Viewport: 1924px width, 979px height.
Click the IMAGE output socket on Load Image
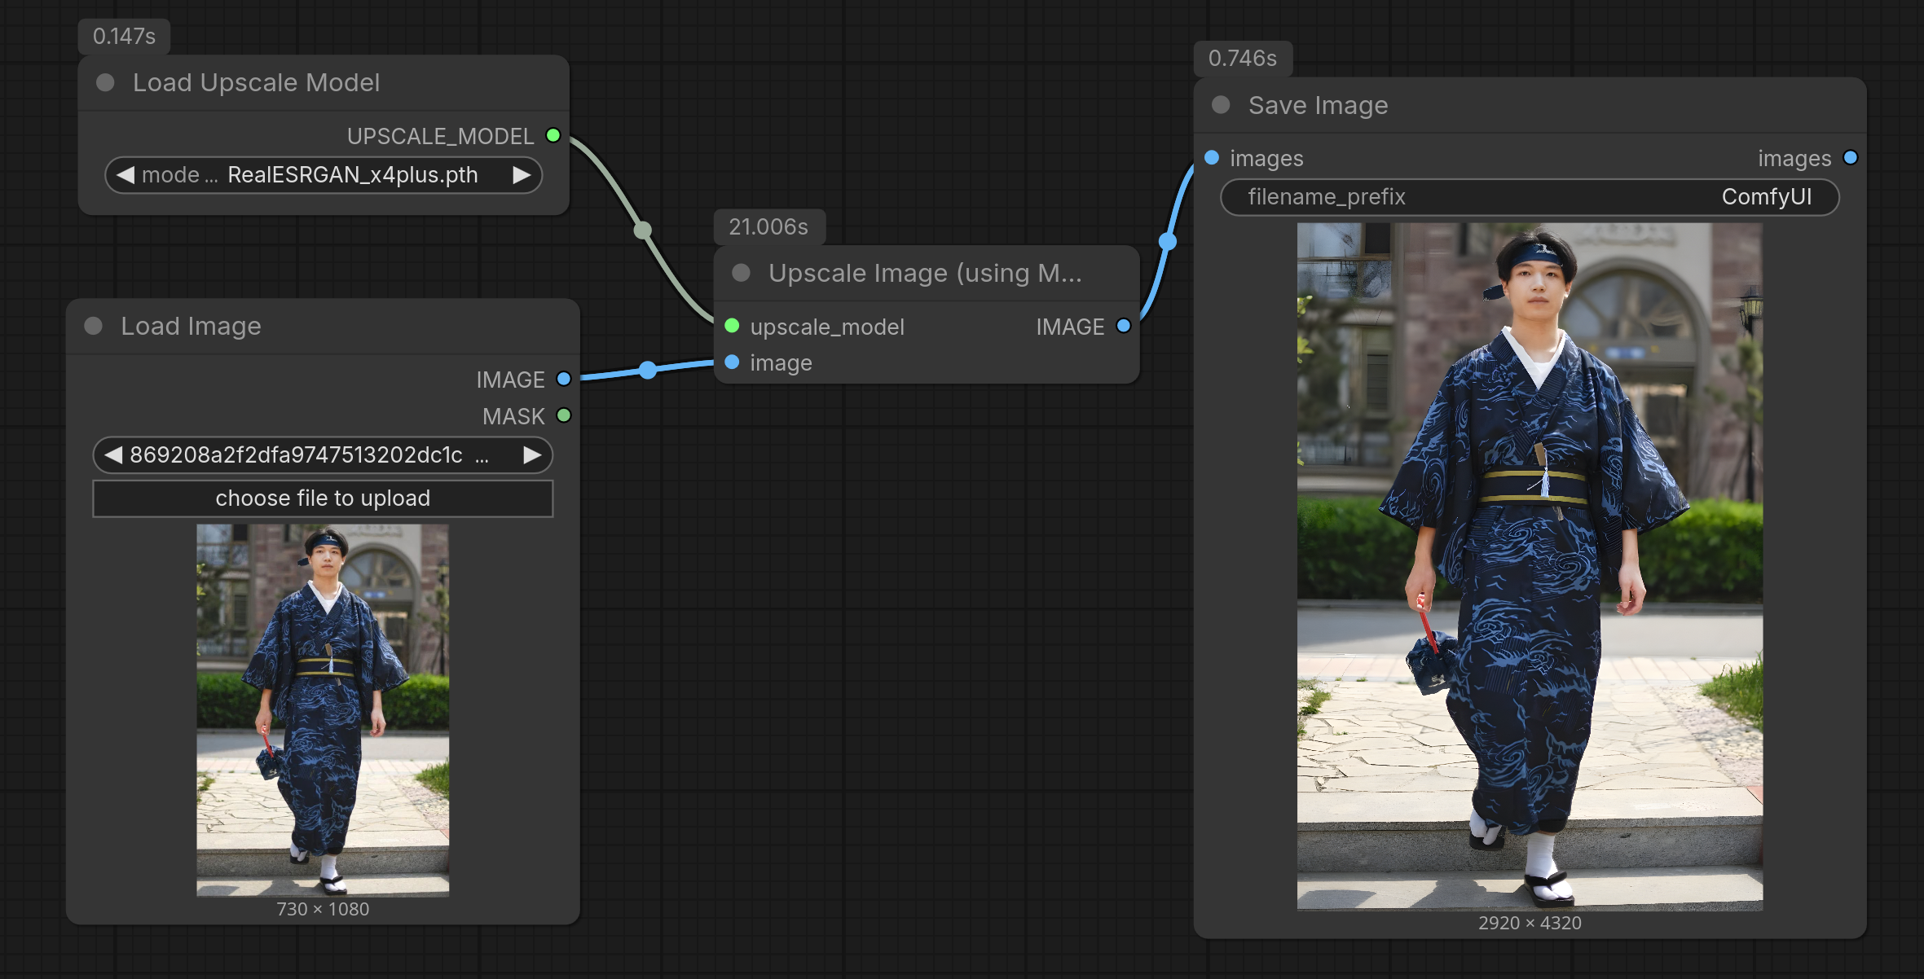pos(564,379)
